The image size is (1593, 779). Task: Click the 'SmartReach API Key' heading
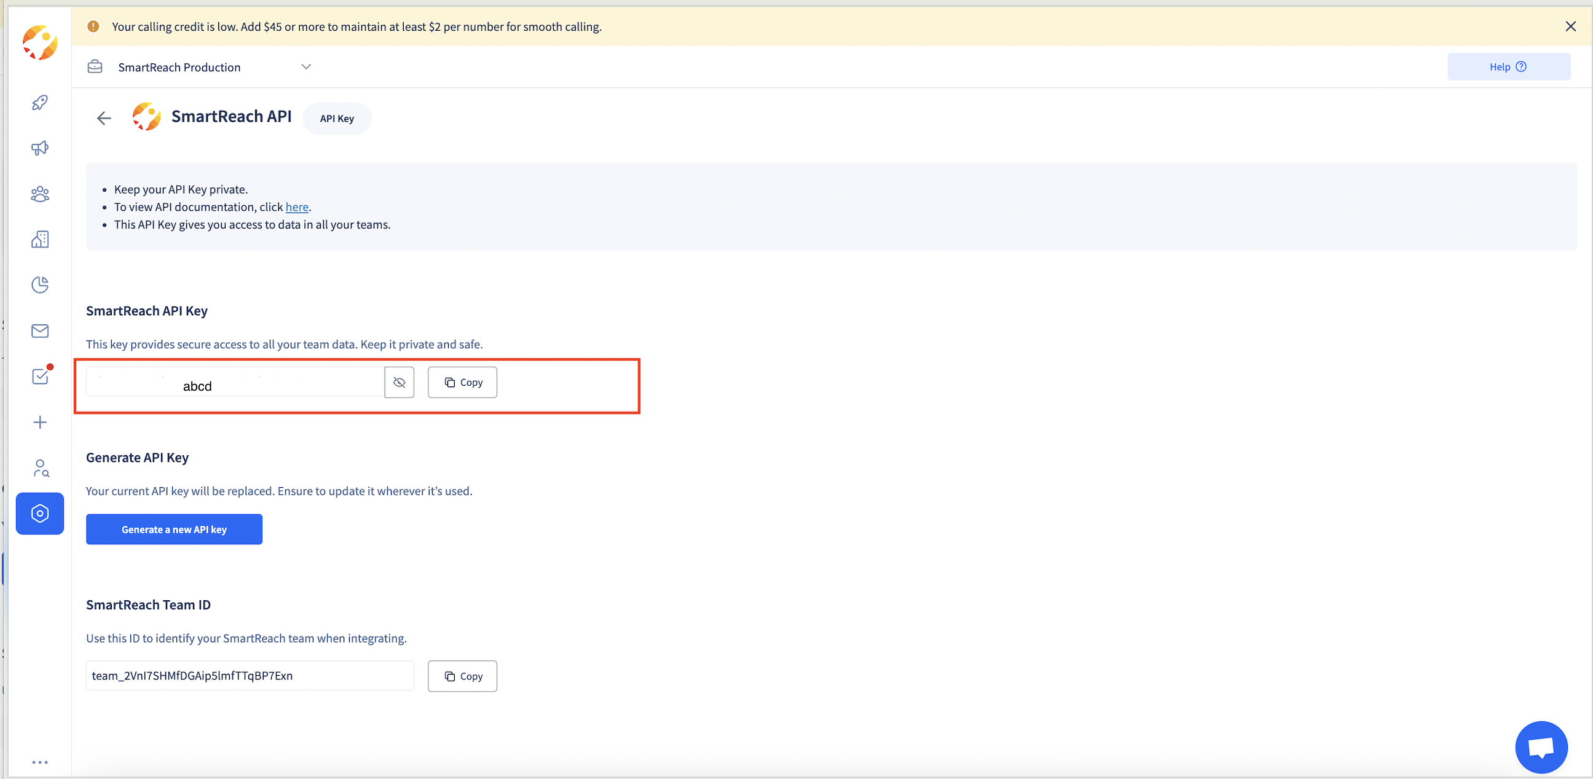(146, 311)
